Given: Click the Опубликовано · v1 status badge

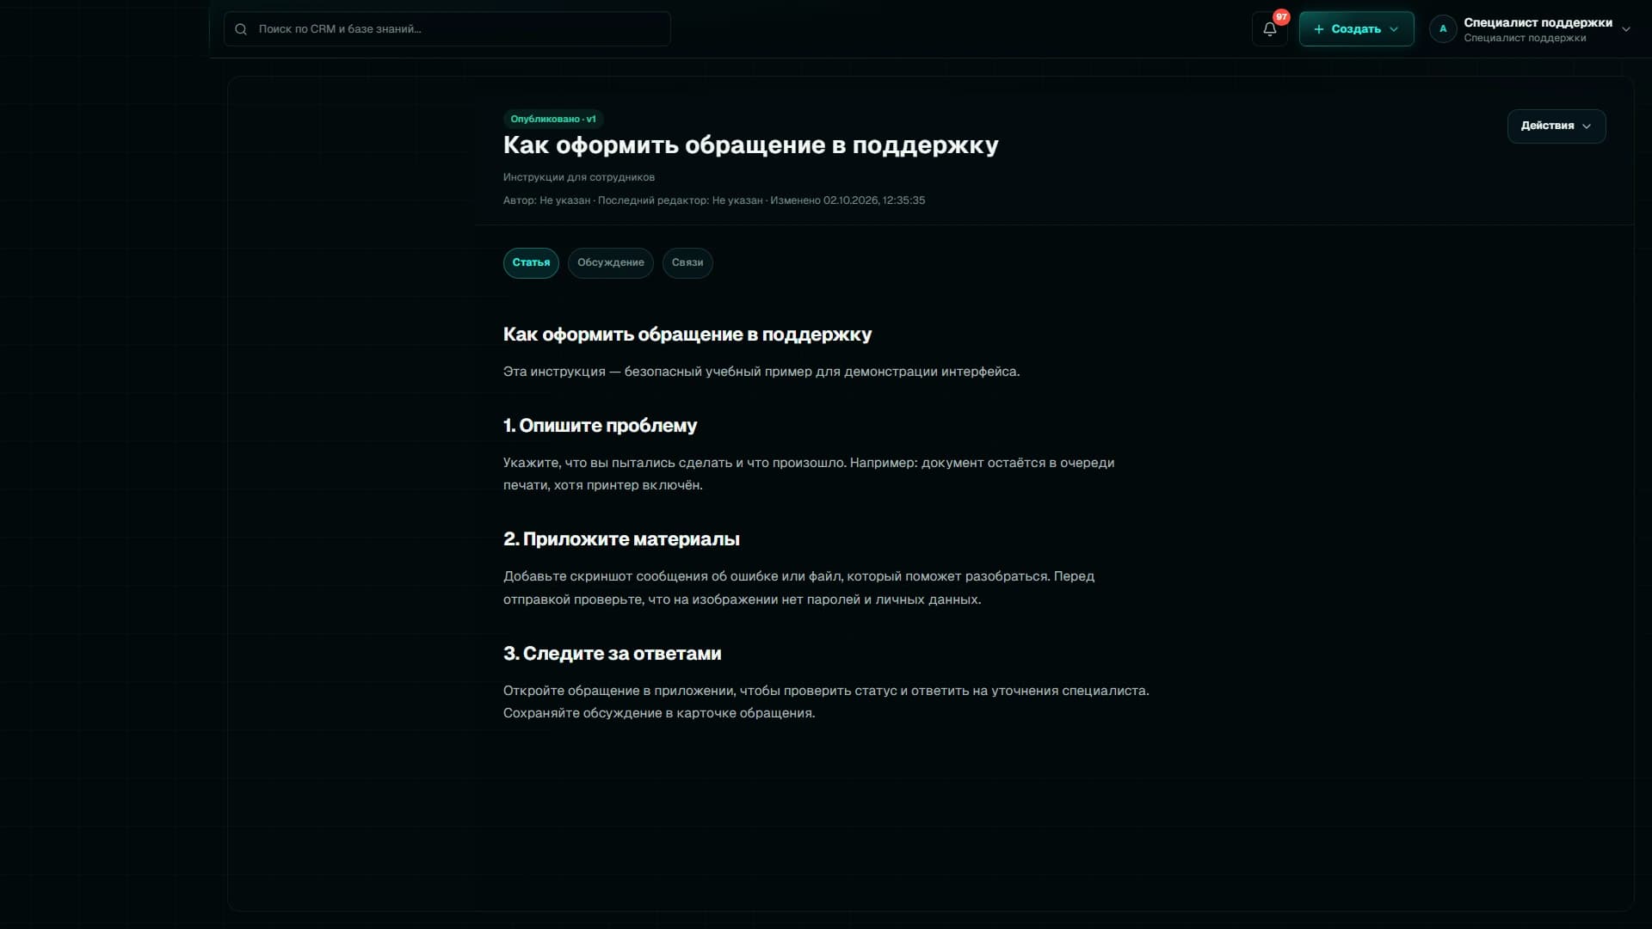Looking at the screenshot, I should pyautogui.click(x=553, y=119).
